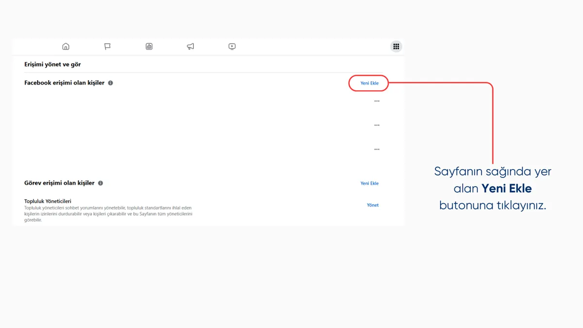Image resolution: width=583 pixels, height=328 pixels.
Task: Click Yeni Ekle for Facebook erişimi olan kişiler
Action: (x=369, y=83)
